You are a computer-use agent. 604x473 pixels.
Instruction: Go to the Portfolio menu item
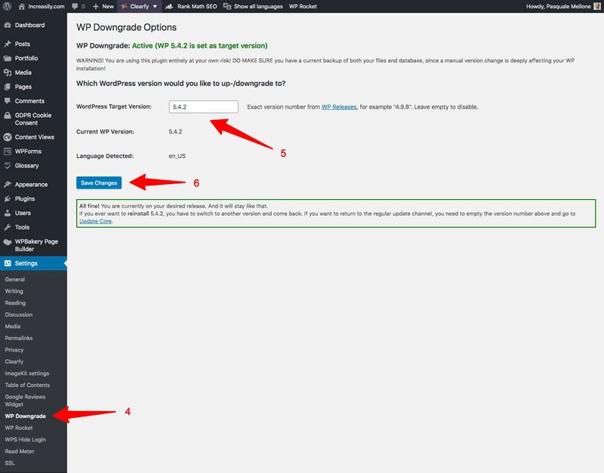coord(26,58)
